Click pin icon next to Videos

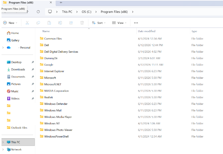33,98
